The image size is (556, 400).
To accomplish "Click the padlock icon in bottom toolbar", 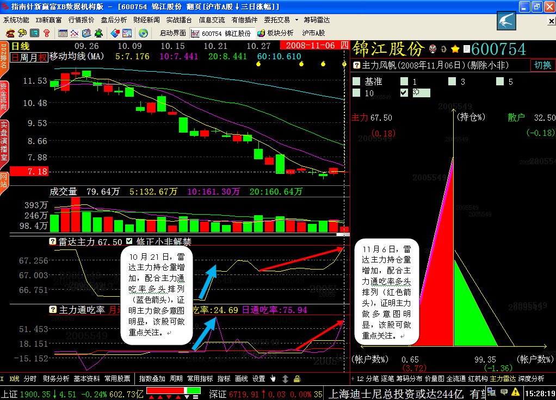I will [x=297, y=378].
